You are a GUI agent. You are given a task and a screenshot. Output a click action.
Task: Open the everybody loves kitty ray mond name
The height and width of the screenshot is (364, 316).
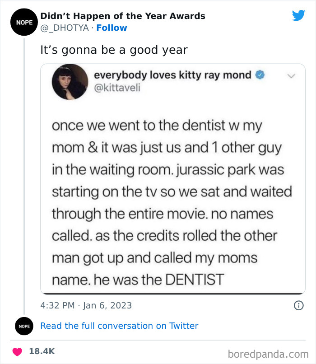[172, 75]
